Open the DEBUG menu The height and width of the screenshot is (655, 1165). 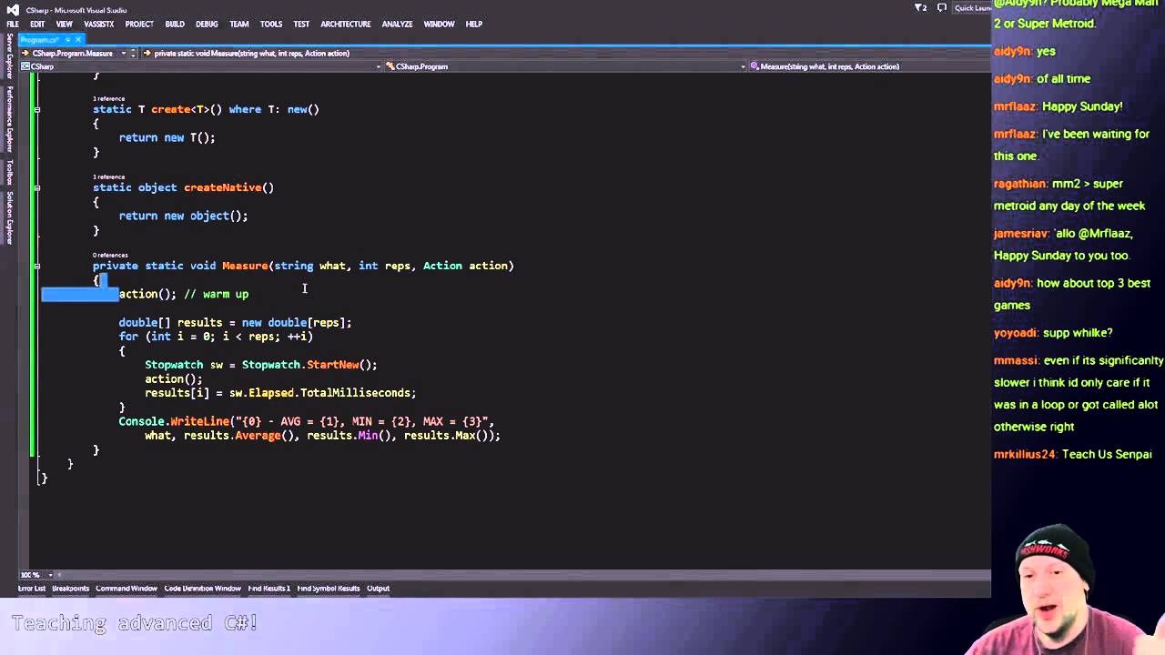coord(207,24)
